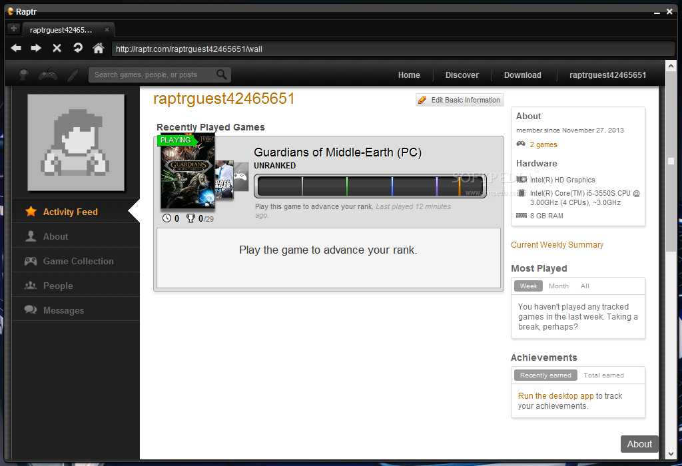
Task: Click Run the desktop app link
Action: pos(556,396)
